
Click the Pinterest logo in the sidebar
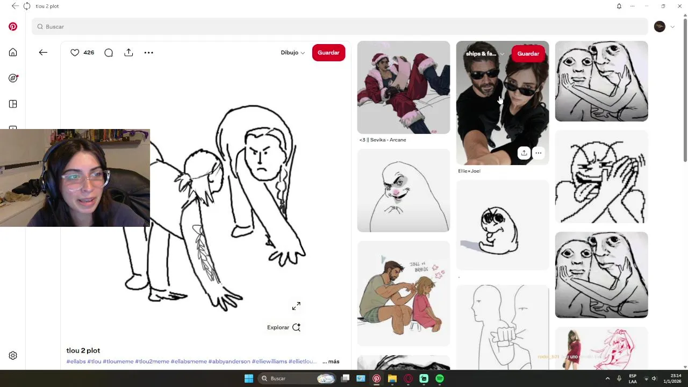pos(13,26)
